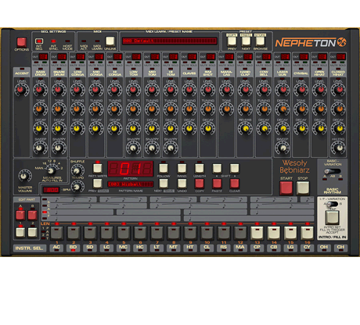Open the Low Conga OUT selector
This screenshot has width=360, height=325.
coord(81,56)
